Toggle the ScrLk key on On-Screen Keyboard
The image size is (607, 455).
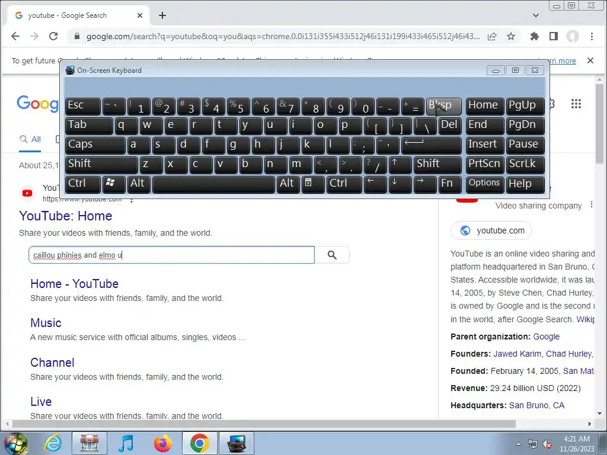tap(525, 165)
